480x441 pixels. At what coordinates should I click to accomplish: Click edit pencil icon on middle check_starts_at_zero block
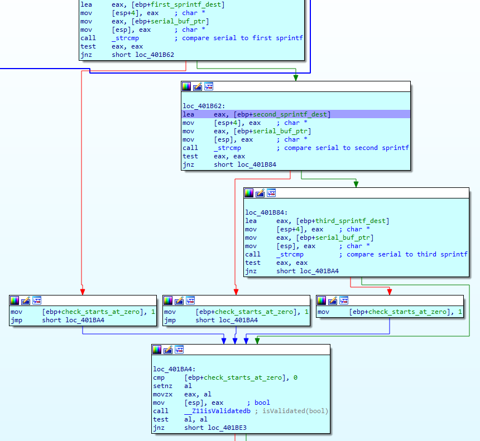pyautogui.click(x=179, y=301)
